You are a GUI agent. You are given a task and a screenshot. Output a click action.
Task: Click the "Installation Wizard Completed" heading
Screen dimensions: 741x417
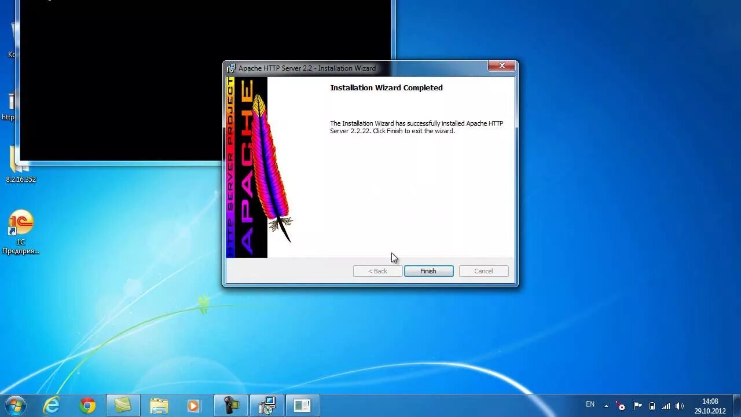[x=386, y=88]
